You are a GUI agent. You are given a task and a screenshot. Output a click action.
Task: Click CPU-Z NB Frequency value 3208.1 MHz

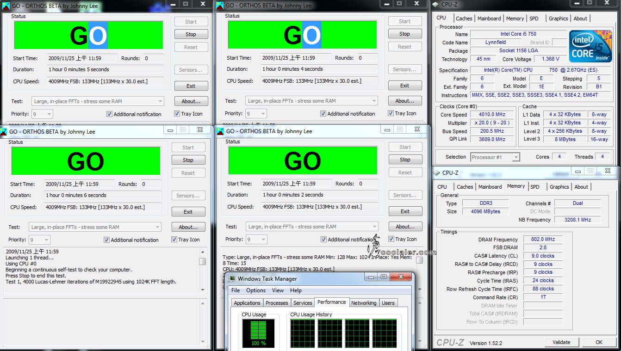pos(578,220)
